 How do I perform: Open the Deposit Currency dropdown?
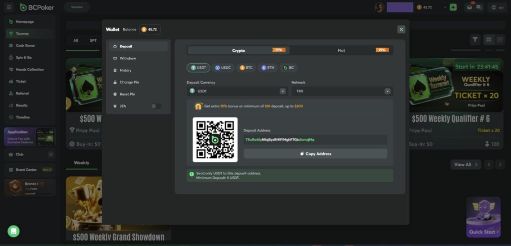click(x=237, y=91)
